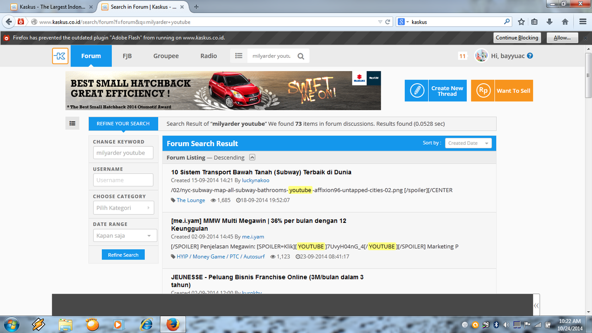Open the JEUNESSE Peluang Bisnis thread
Image resolution: width=592 pixels, height=333 pixels.
click(x=267, y=281)
